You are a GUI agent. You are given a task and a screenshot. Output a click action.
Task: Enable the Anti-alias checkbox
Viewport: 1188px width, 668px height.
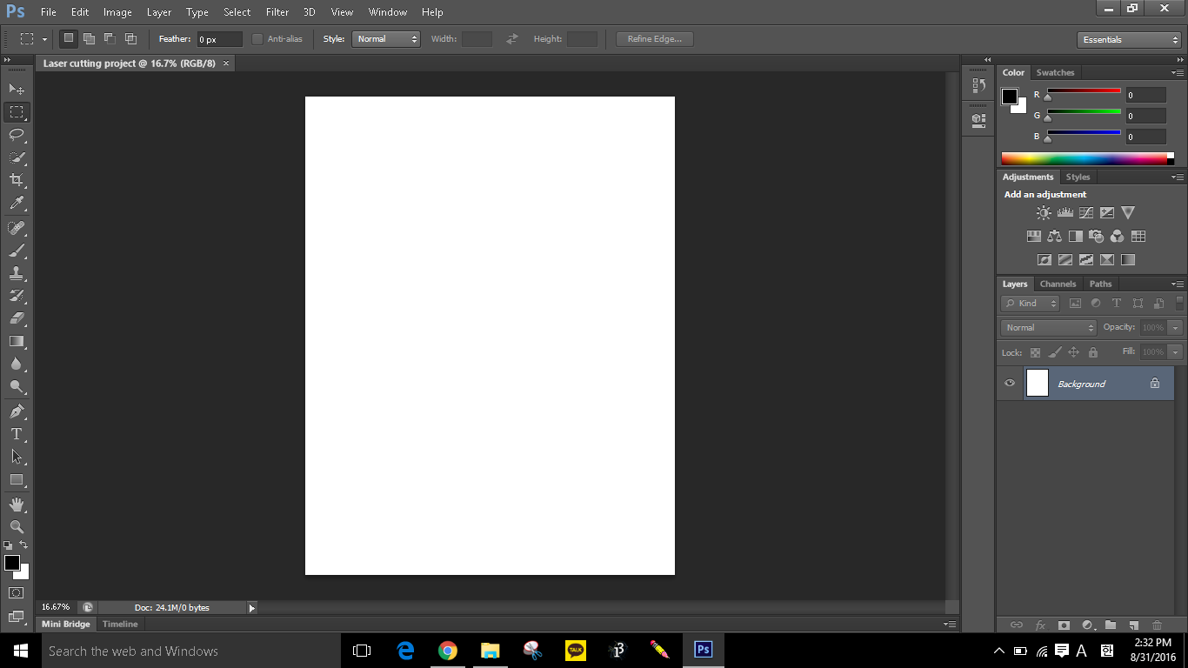257,39
